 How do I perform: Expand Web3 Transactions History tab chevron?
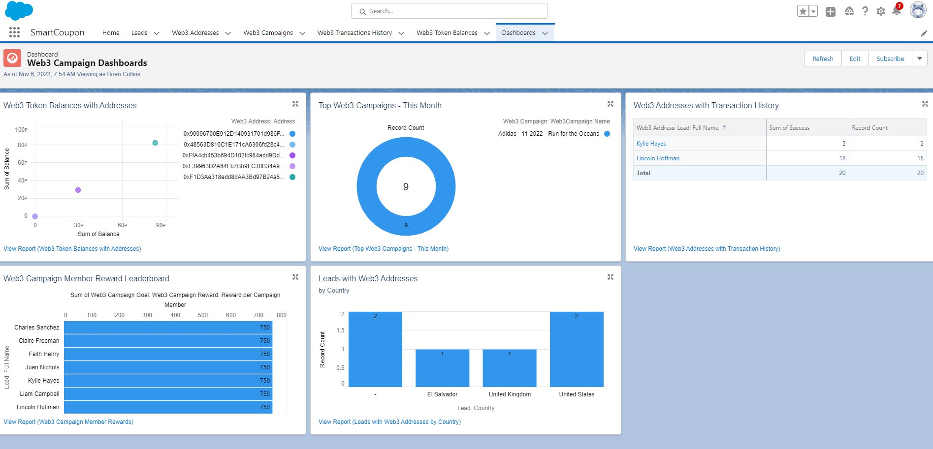point(401,33)
